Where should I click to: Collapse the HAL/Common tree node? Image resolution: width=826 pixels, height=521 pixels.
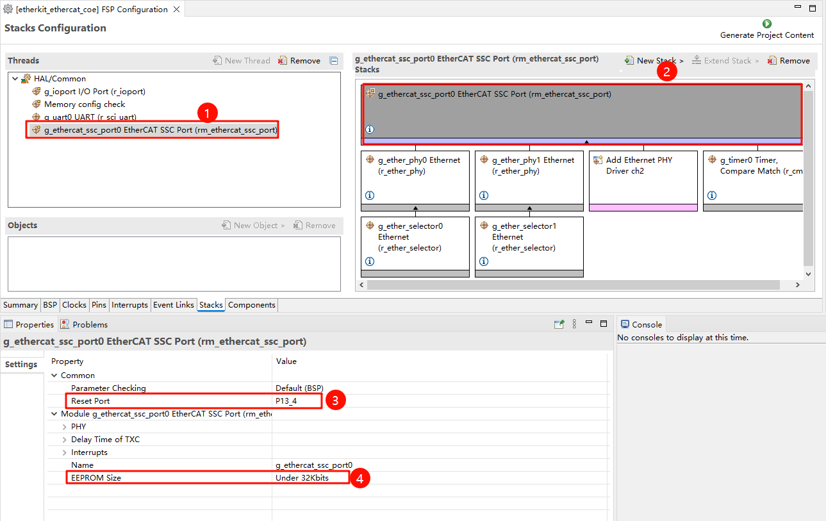tap(15, 79)
